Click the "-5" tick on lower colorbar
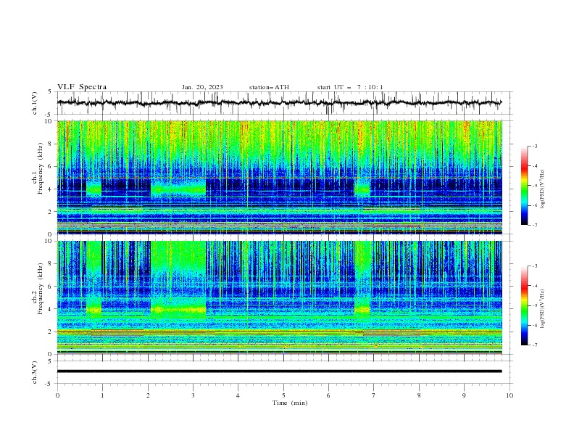Viewport: 574px width, 444px height. (x=534, y=305)
